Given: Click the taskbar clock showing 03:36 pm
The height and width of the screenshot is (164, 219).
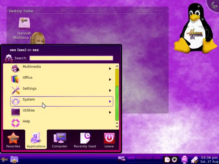Looking at the screenshot, I should 209,159.
